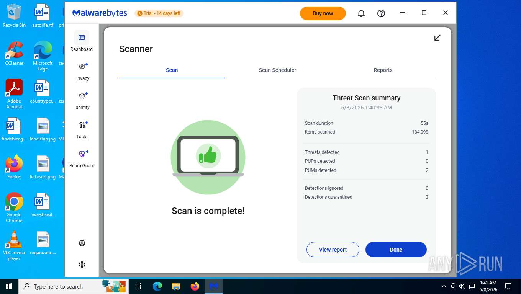Click the taskbar search box
The width and height of the screenshot is (521, 294).
(74, 286)
